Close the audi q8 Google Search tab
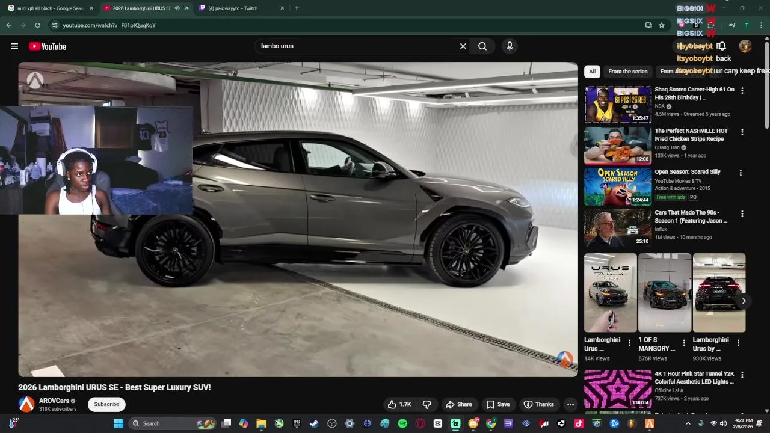The width and height of the screenshot is (770, 433). pyautogui.click(x=91, y=8)
